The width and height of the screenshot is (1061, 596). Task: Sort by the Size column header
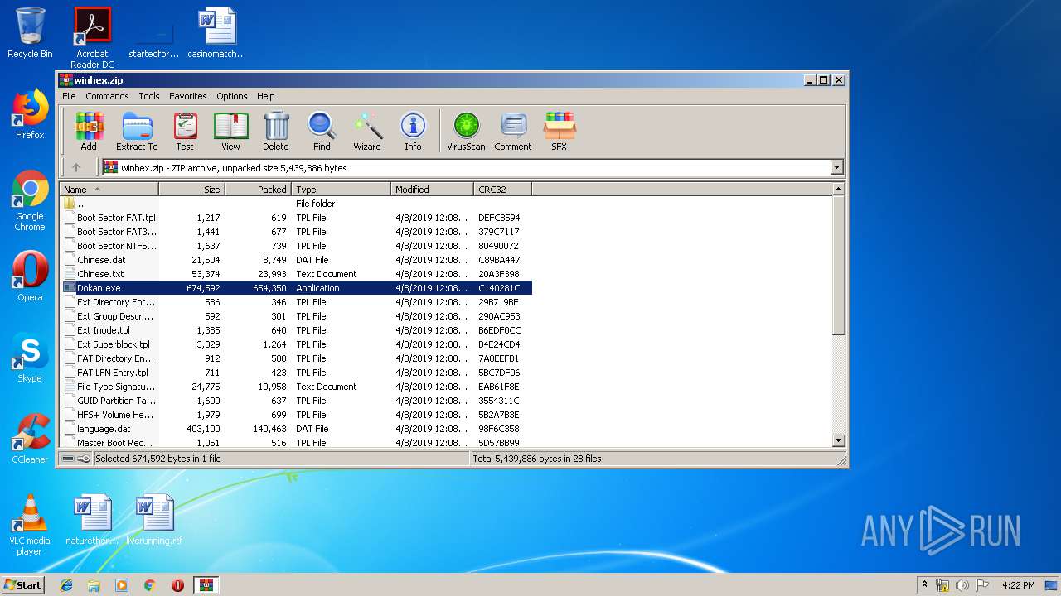pyautogui.click(x=191, y=190)
